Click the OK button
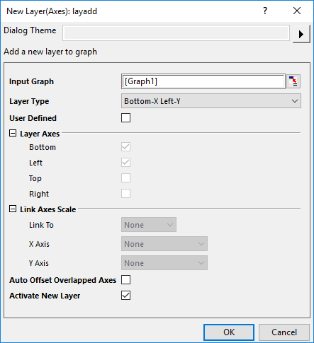 [x=229, y=332]
